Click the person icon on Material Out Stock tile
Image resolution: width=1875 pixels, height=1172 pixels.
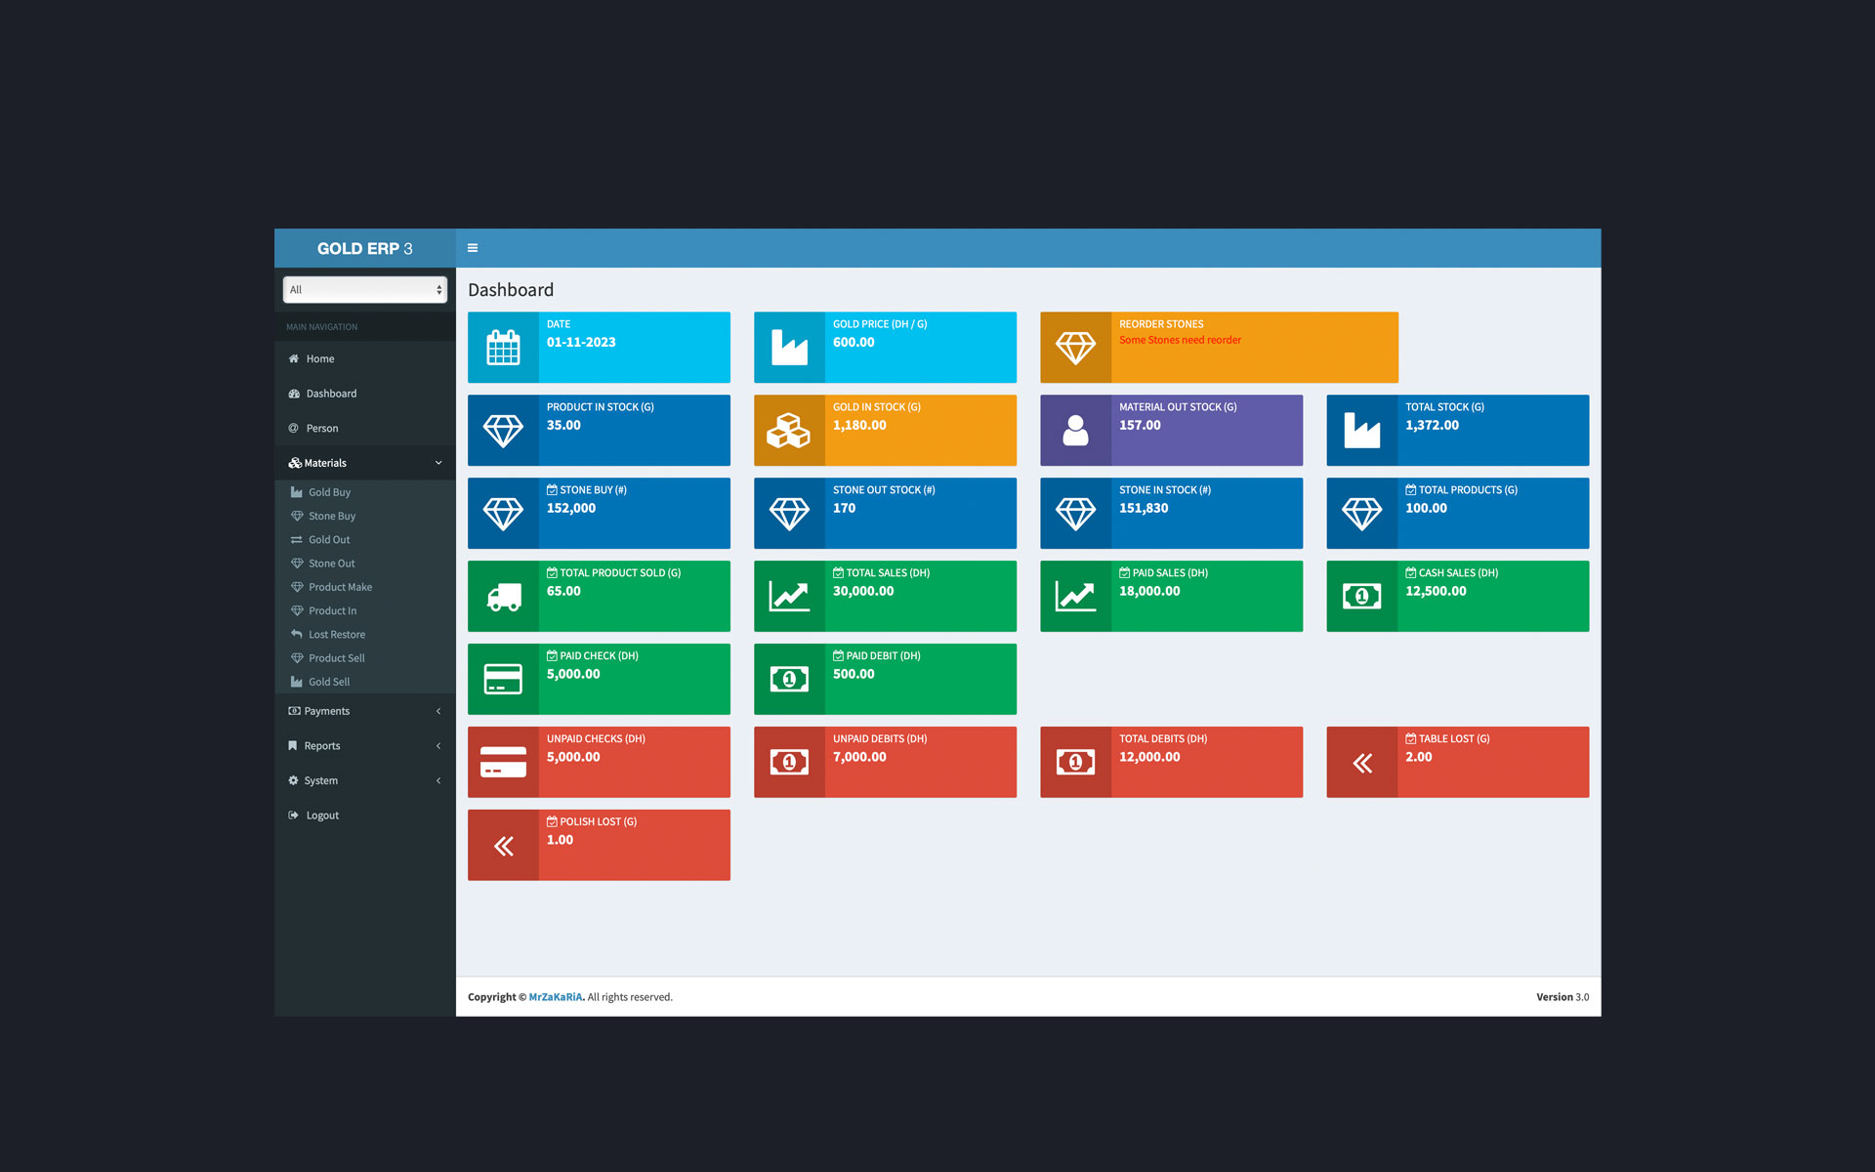pyautogui.click(x=1075, y=430)
